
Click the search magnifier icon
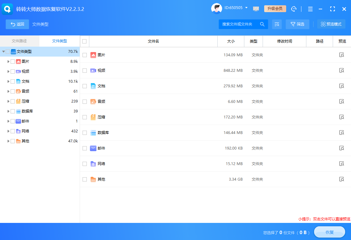click(262, 24)
